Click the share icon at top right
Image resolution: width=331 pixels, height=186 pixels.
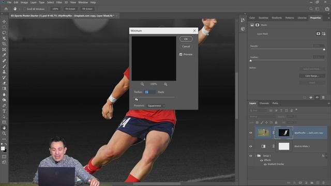[327, 9]
